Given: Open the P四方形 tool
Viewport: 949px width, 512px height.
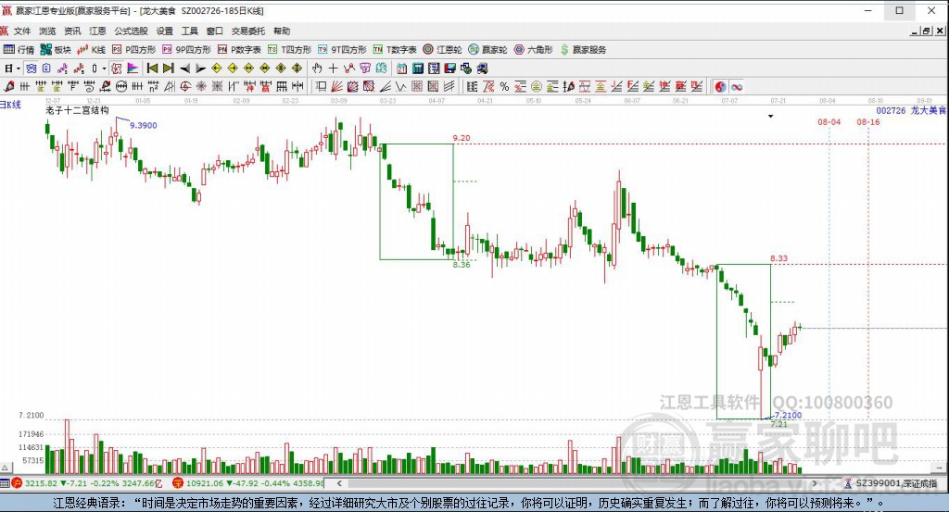Looking at the screenshot, I should pyautogui.click(x=133, y=50).
